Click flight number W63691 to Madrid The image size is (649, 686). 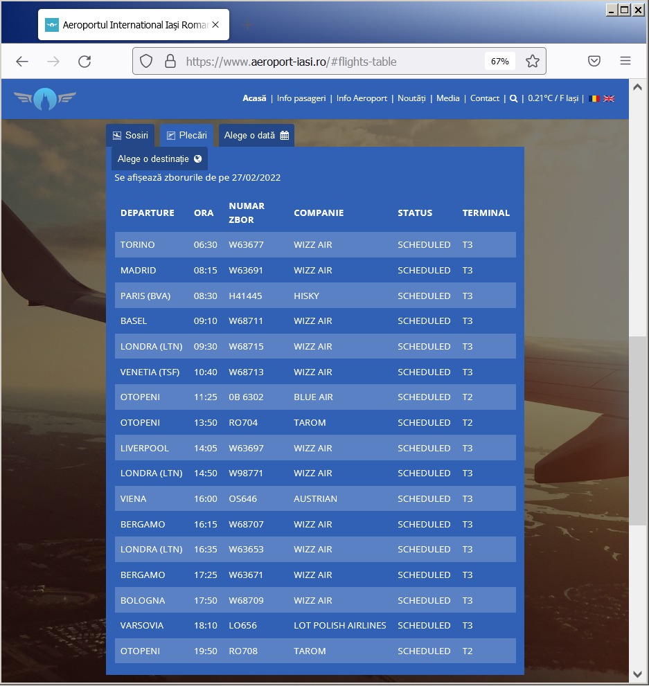pos(245,271)
